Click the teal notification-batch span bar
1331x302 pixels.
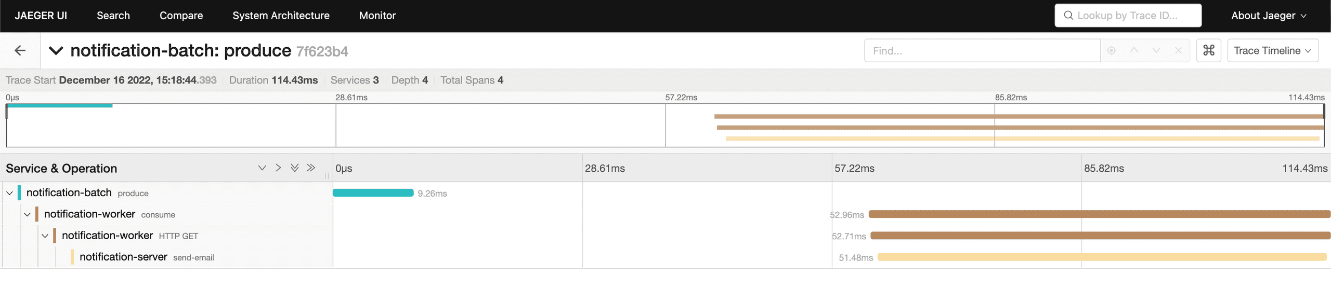pyautogui.click(x=373, y=193)
